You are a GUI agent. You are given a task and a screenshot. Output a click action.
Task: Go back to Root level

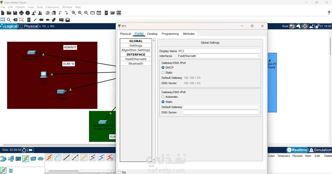point(285,26)
